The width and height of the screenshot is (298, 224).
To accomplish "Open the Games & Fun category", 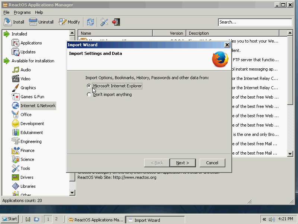I will 32,97.
